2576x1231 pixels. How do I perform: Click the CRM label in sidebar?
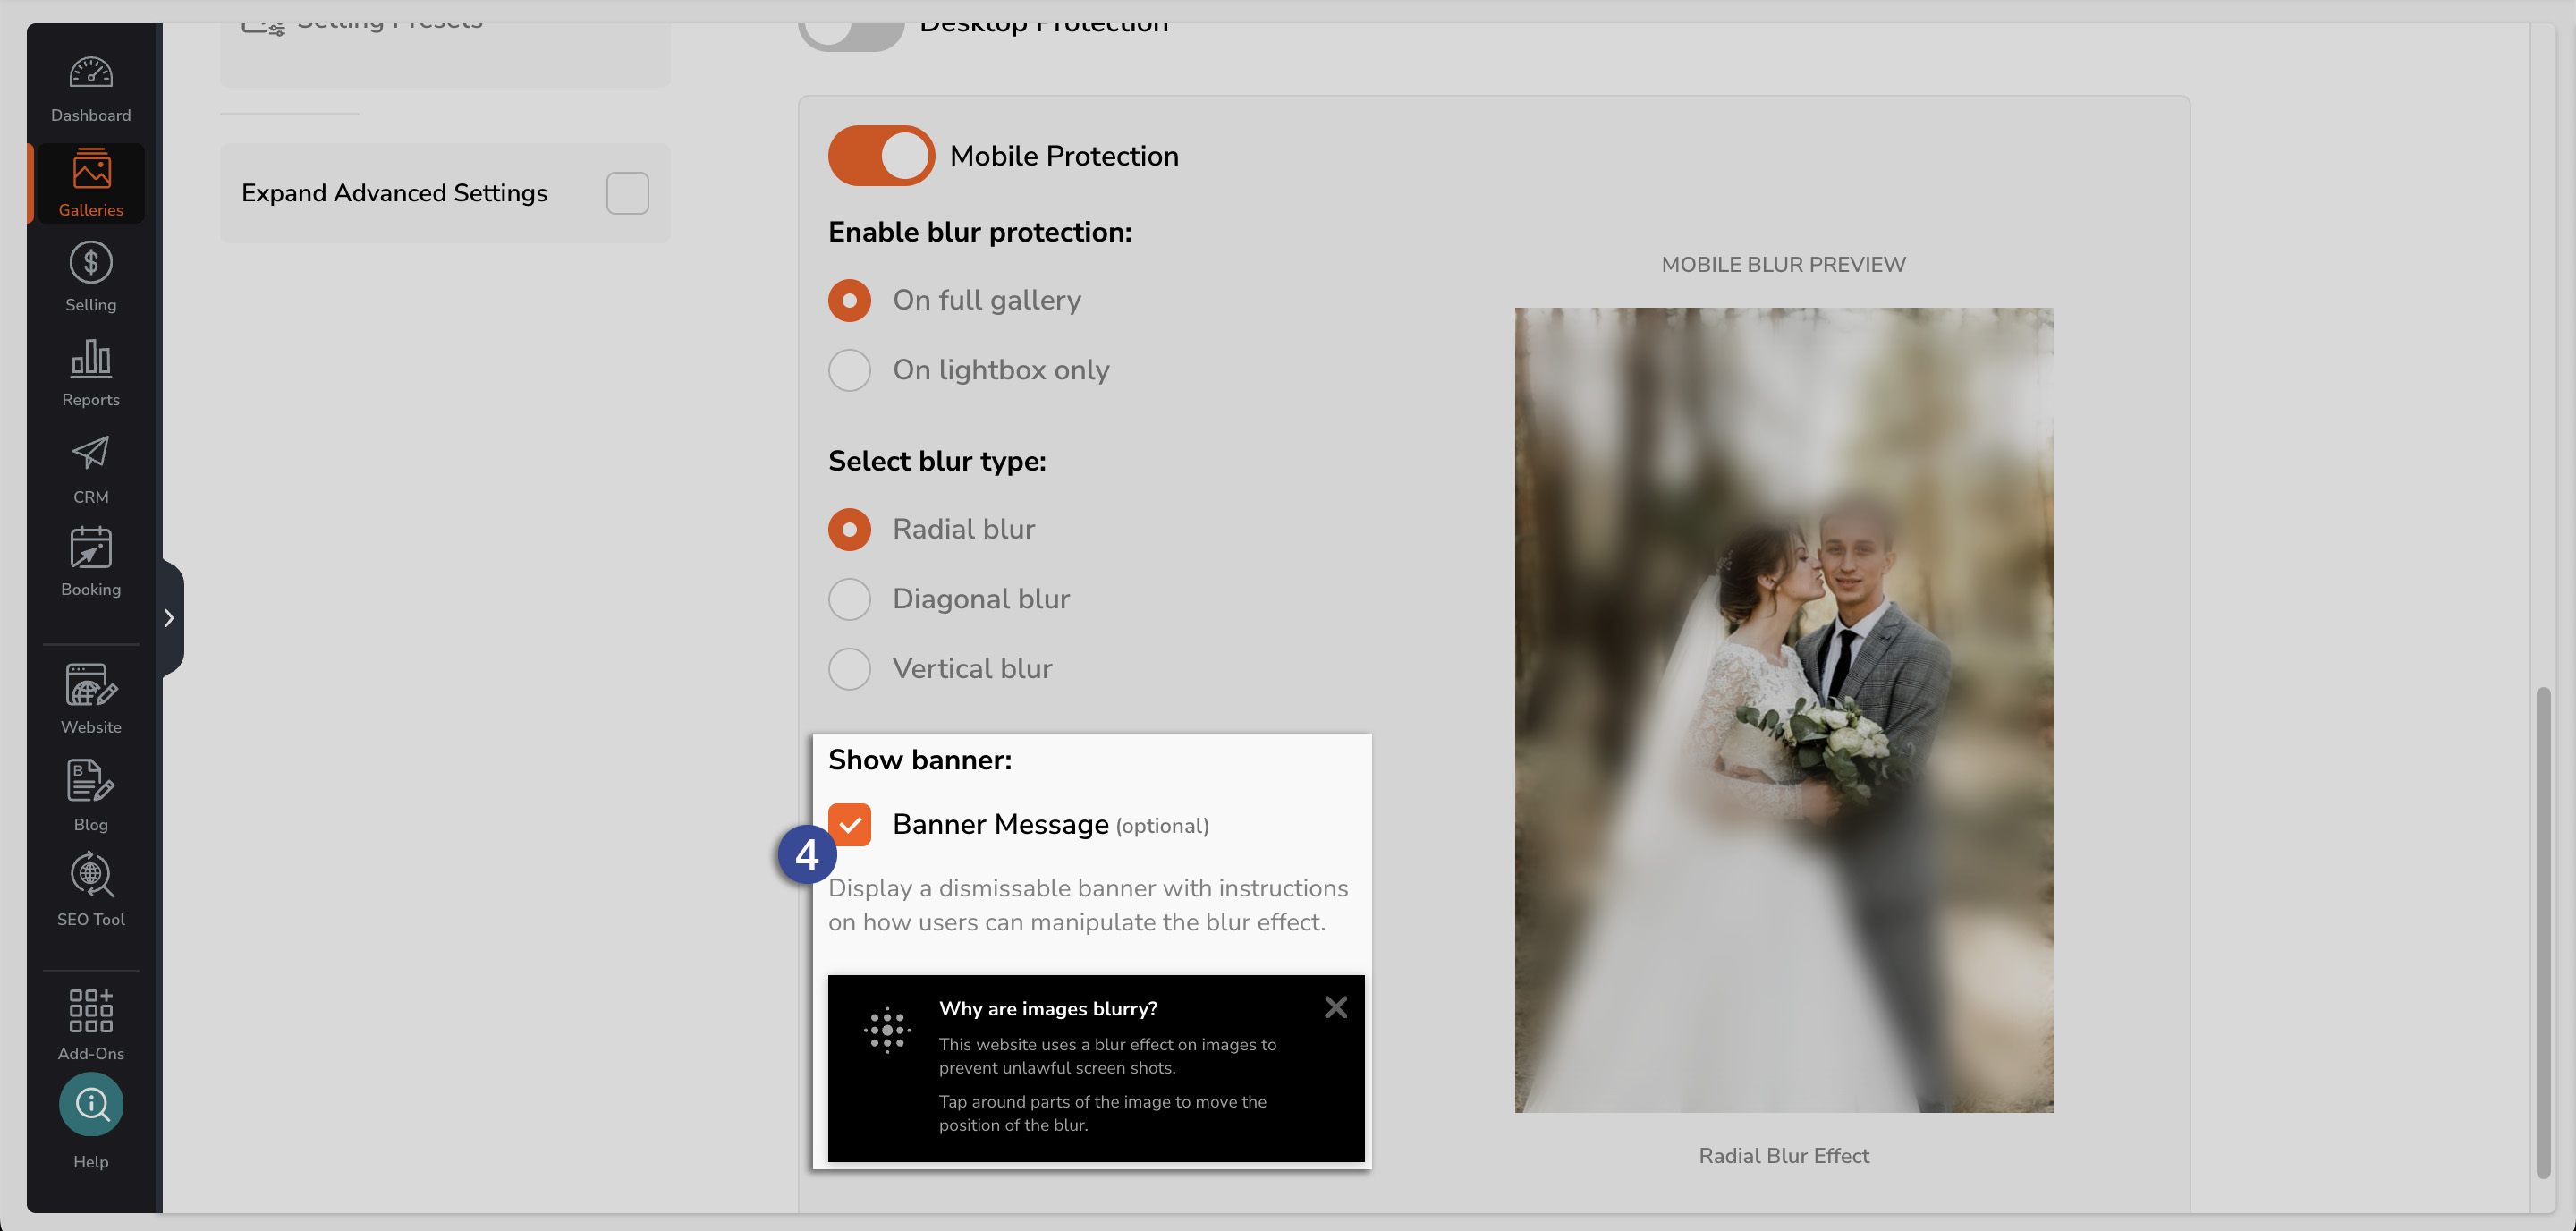[x=91, y=497]
